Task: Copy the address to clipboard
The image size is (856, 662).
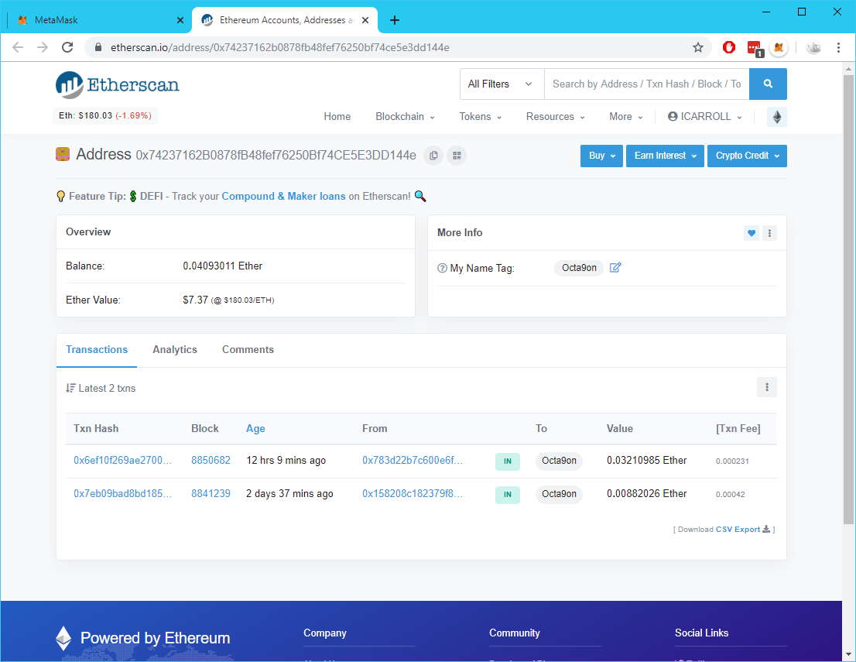Action: coord(433,156)
